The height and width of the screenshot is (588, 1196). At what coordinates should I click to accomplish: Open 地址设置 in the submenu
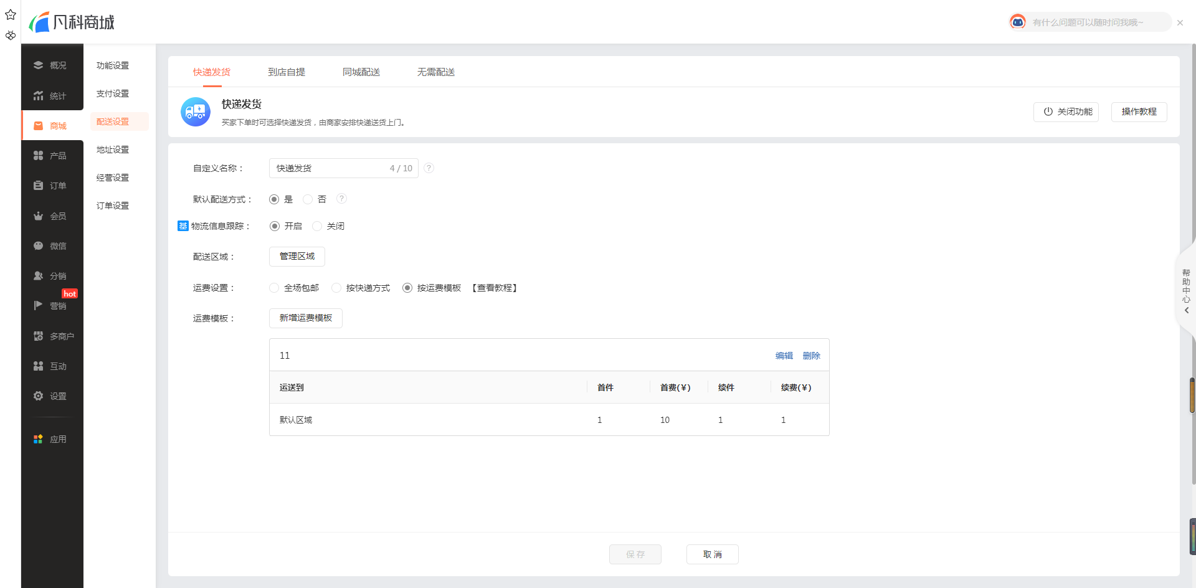[113, 149]
